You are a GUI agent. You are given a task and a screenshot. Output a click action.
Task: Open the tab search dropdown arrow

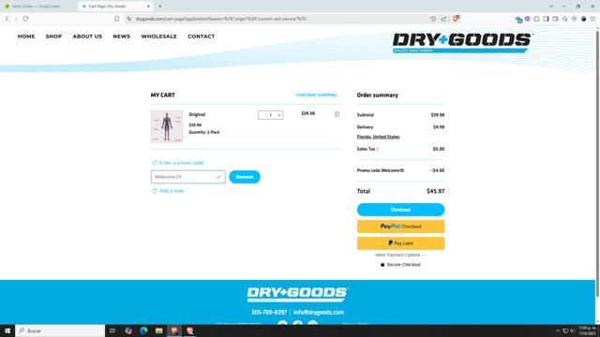pos(551,7)
